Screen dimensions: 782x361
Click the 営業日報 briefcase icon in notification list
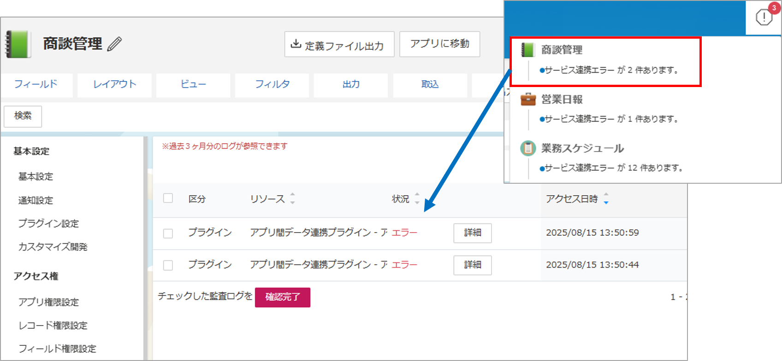coord(528,99)
